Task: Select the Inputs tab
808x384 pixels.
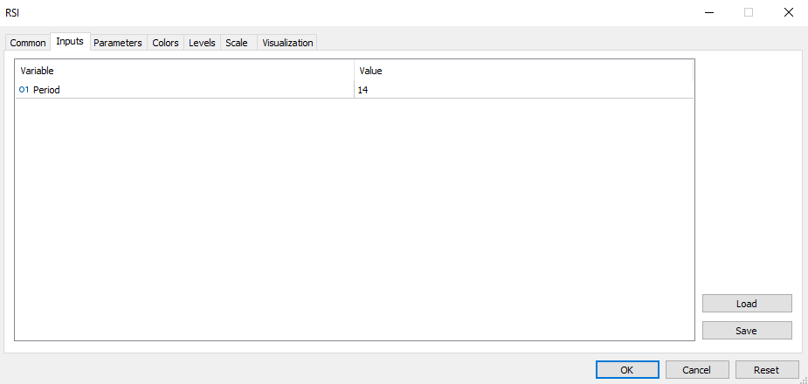Action: tap(70, 41)
